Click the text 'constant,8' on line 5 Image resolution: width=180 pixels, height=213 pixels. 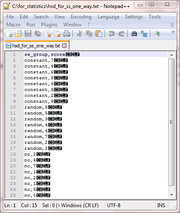[39, 78]
